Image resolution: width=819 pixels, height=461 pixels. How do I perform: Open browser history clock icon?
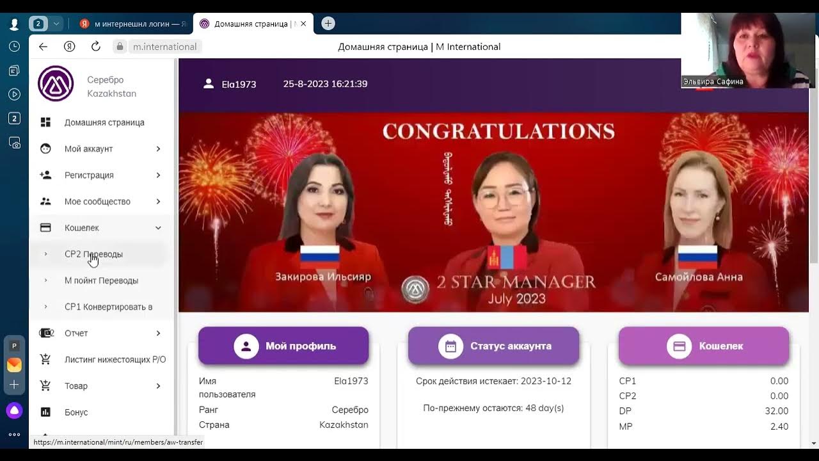tap(14, 47)
